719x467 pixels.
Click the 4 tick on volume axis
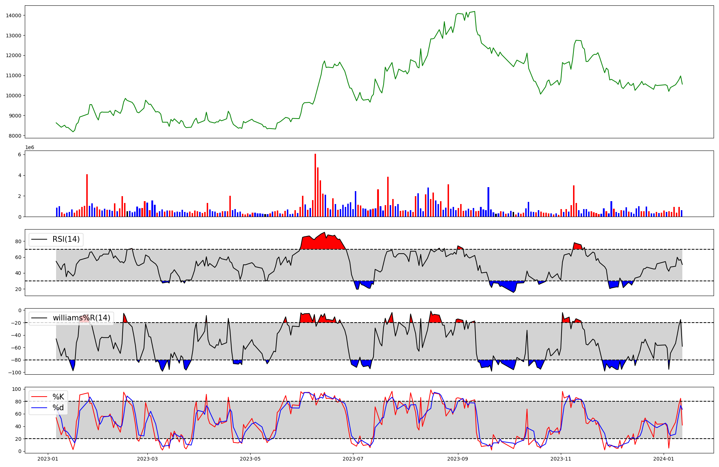pos(19,175)
